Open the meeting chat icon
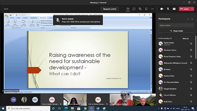 click(134, 9)
